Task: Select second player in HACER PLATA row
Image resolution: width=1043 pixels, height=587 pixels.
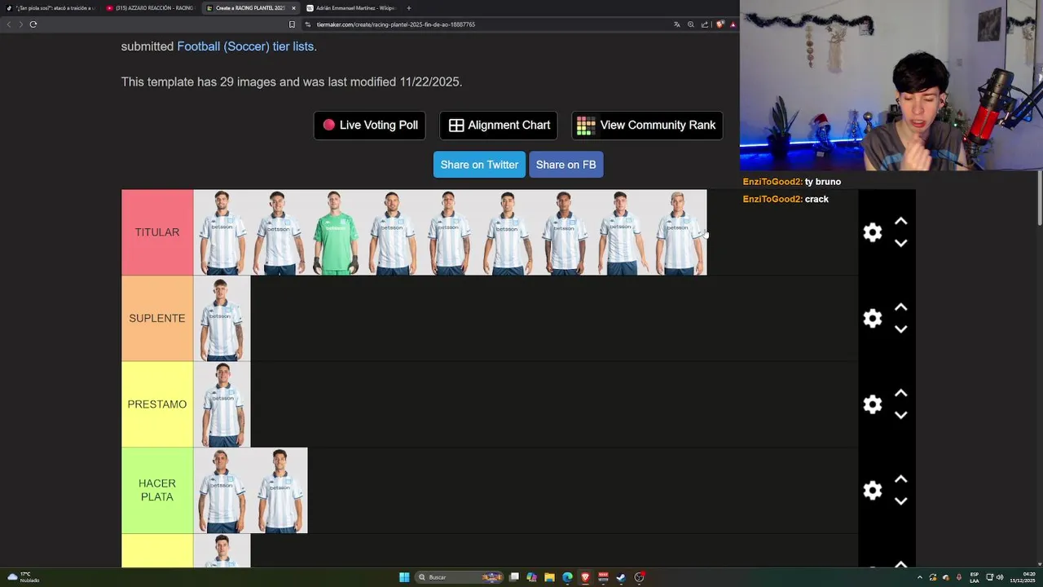Action: pos(279,490)
